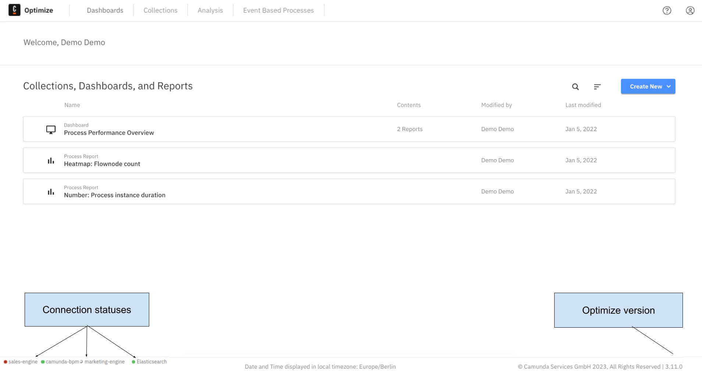Open the sort list icon
702x374 pixels.
(x=597, y=87)
